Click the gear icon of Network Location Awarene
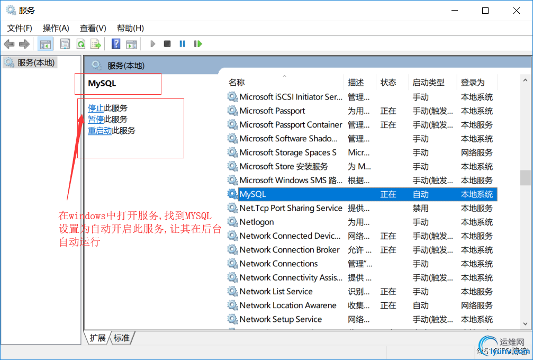This screenshot has height=360, width=533. 232,305
